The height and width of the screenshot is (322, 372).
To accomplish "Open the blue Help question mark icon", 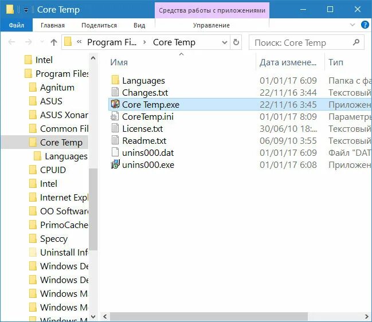I will coord(365,25).
